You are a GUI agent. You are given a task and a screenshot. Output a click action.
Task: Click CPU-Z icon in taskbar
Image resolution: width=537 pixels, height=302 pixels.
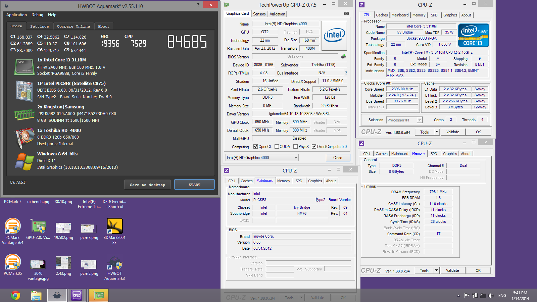pos(77,295)
